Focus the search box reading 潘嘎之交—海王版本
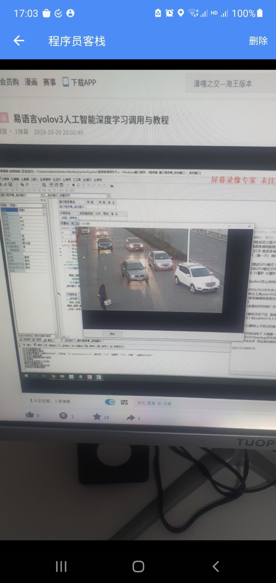This screenshot has width=276, height=583. click(230, 83)
